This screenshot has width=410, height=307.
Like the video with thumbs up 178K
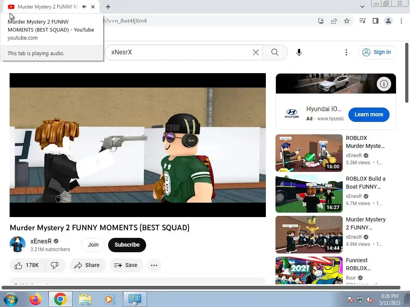[27, 265]
